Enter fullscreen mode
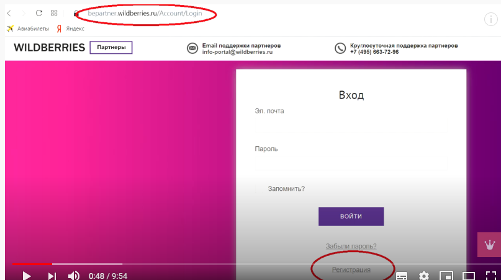Viewport: 501px width, 280px height. [x=491, y=276]
